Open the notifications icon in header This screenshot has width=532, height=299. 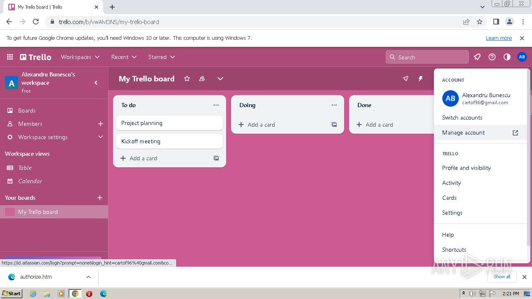click(x=477, y=57)
